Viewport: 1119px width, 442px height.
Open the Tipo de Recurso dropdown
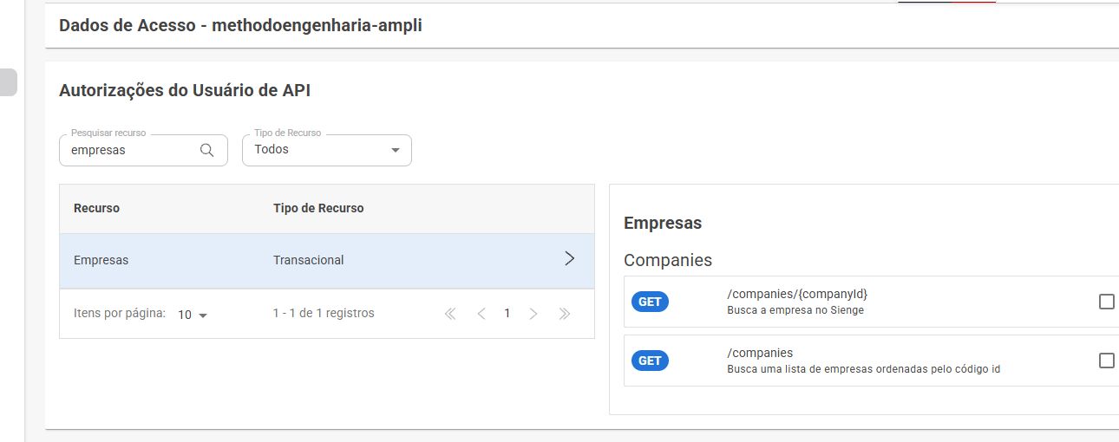pos(327,150)
